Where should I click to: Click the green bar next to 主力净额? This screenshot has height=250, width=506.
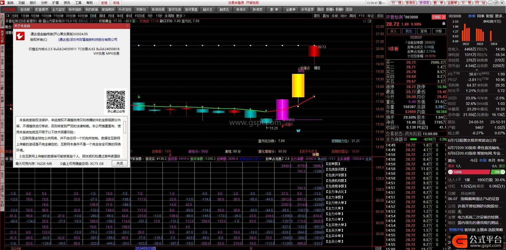click(413, 139)
